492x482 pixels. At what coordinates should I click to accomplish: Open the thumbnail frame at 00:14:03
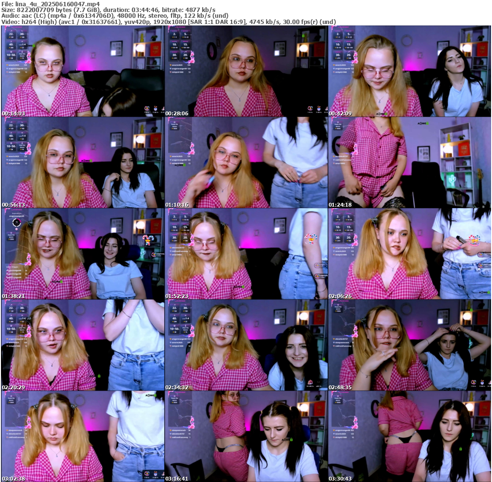(x=83, y=71)
